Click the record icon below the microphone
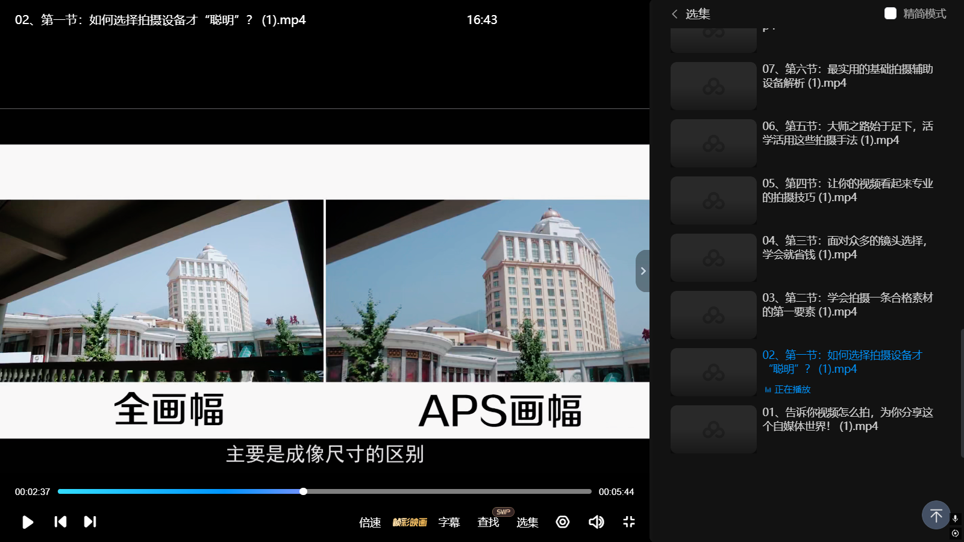The width and height of the screenshot is (964, 542). (955, 533)
